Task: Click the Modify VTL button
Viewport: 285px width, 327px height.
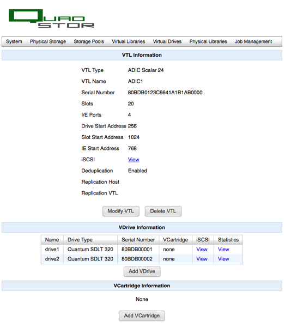Action: pos(121,211)
